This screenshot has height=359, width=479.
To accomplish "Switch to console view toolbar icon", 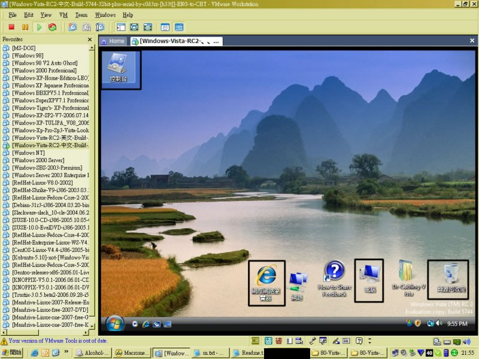I will click(179, 27).
